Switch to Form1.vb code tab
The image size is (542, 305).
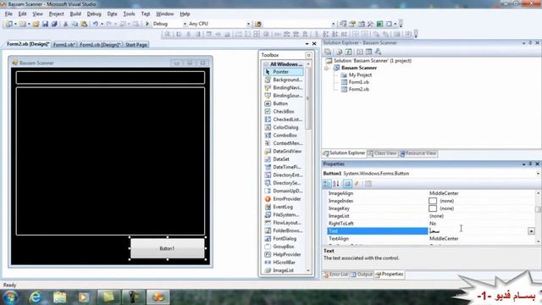tap(64, 45)
